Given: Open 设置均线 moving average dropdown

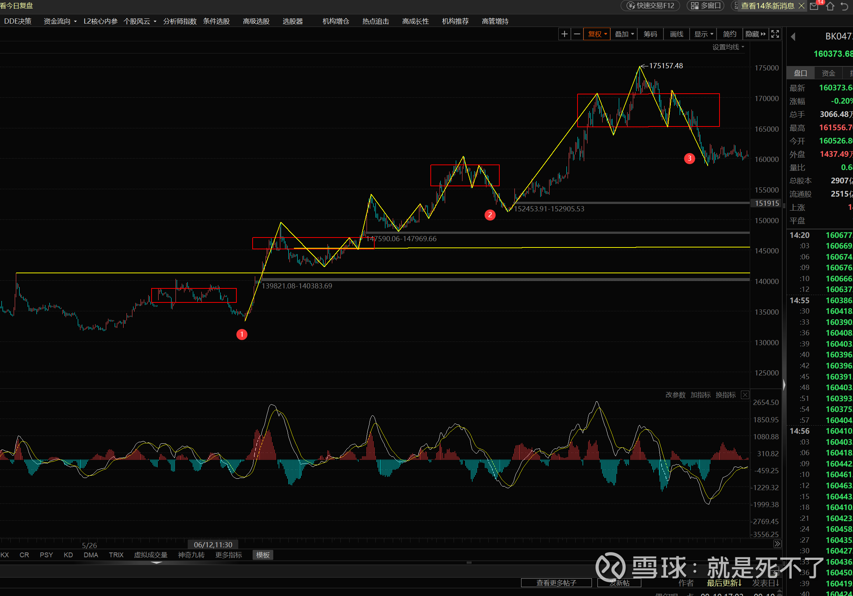Looking at the screenshot, I should pyautogui.click(x=728, y=47).
